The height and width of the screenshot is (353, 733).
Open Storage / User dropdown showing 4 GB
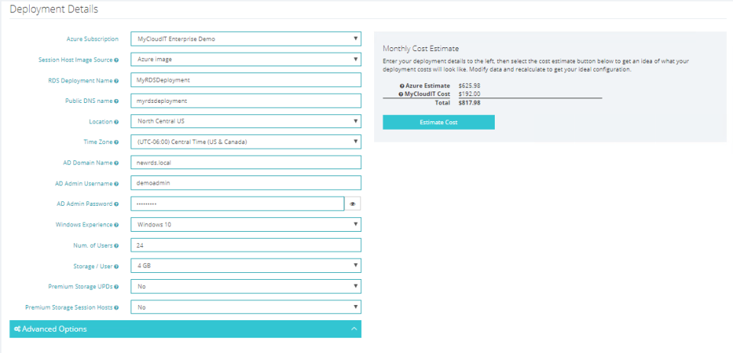coord(246,265)
